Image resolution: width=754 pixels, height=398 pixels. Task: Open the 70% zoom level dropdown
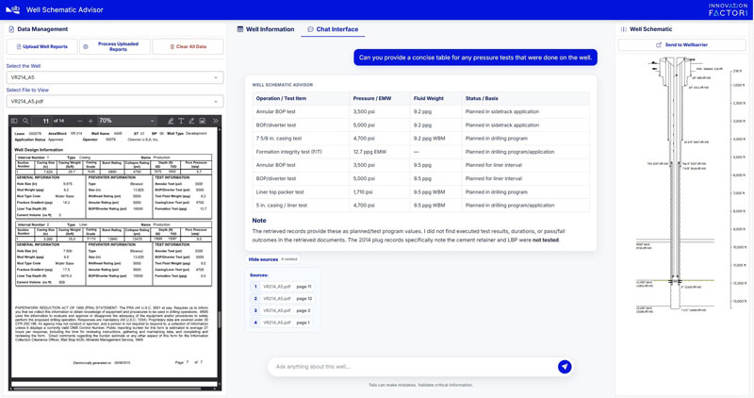(x=126, y=121)
